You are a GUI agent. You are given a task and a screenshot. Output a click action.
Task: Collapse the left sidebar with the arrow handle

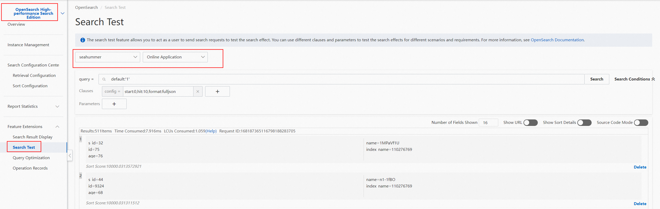[x=70, y=156]
